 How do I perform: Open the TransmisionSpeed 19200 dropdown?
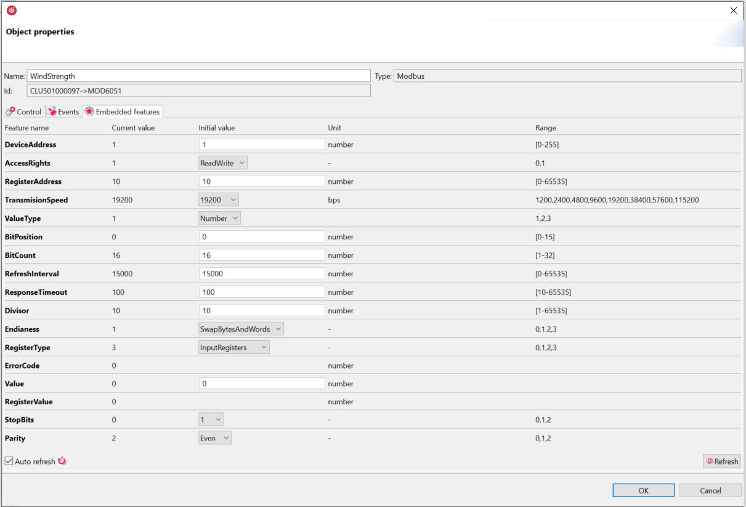tap(219, 200)
